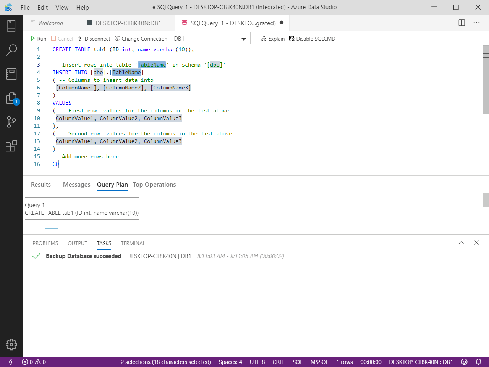
Task: Open errors and warnings in status bar
Action: point(34,362)
